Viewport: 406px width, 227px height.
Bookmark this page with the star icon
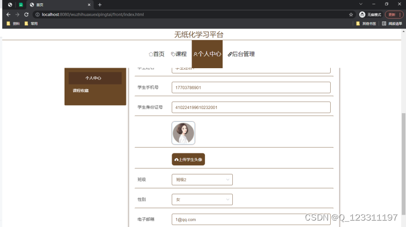(351, 14)
